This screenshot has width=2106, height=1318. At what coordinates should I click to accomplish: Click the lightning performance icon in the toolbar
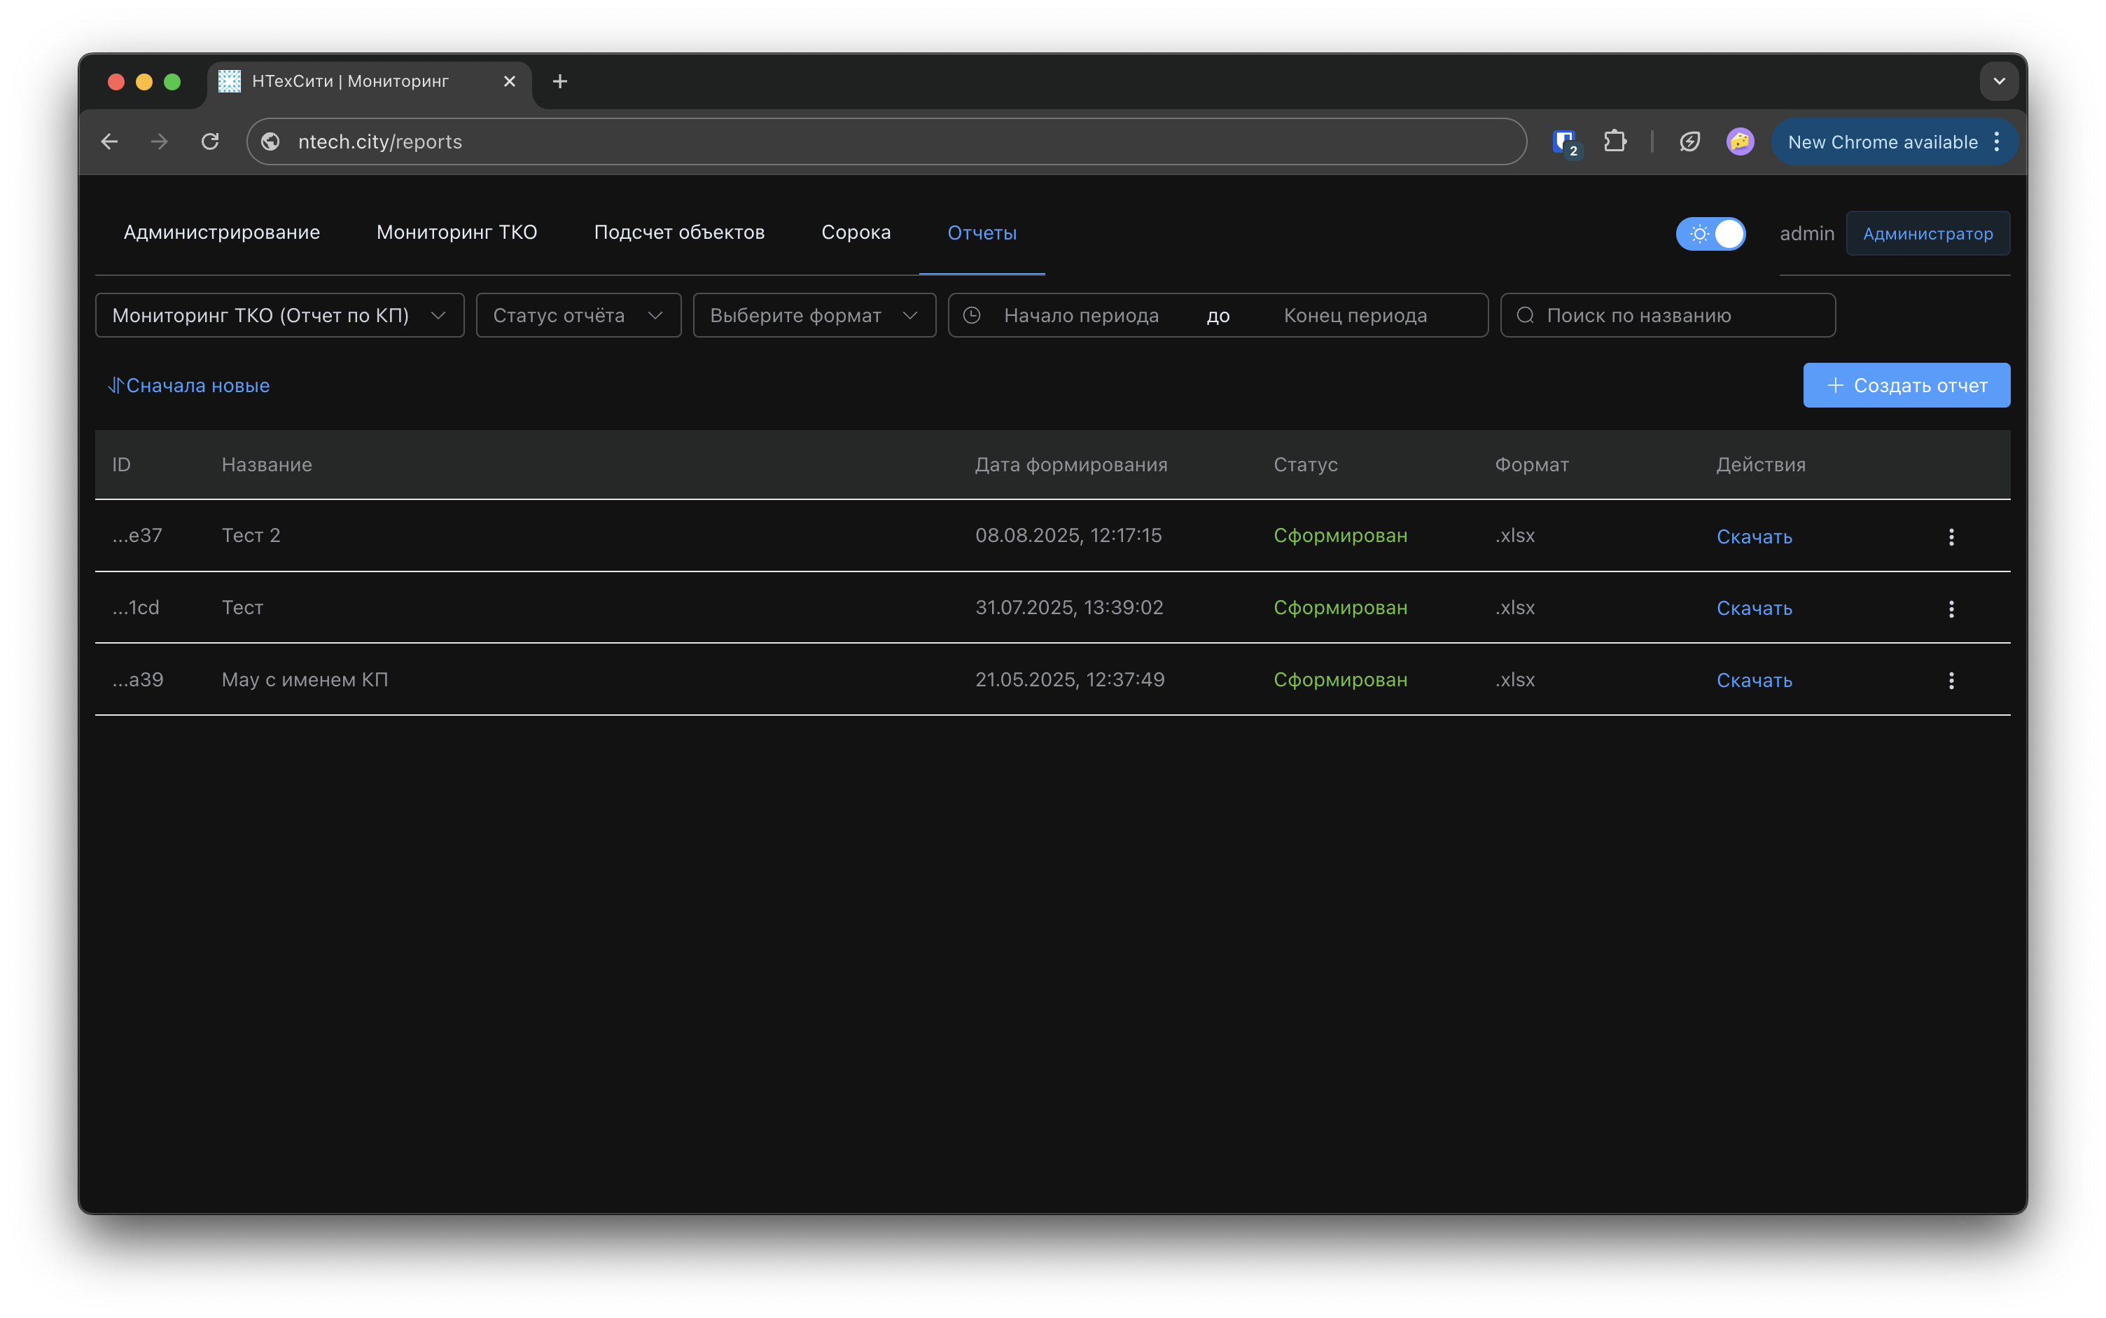coord(1689,141)
